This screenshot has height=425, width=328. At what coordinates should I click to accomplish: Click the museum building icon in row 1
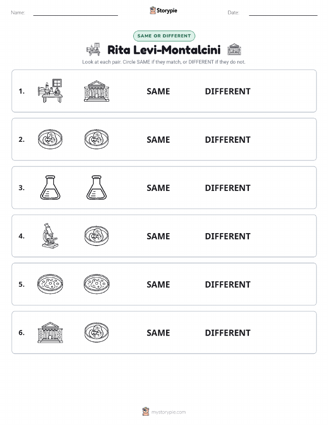pyautogui.click(x=97, y=91)
